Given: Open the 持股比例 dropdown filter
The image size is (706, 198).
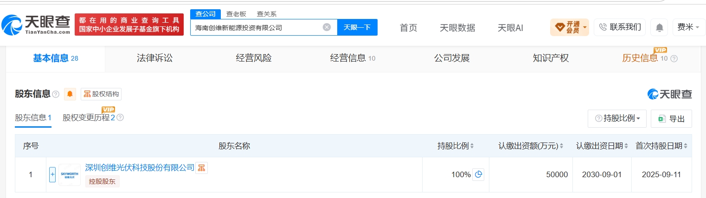Looking at the screenshot, I should (x=617, y=118).
